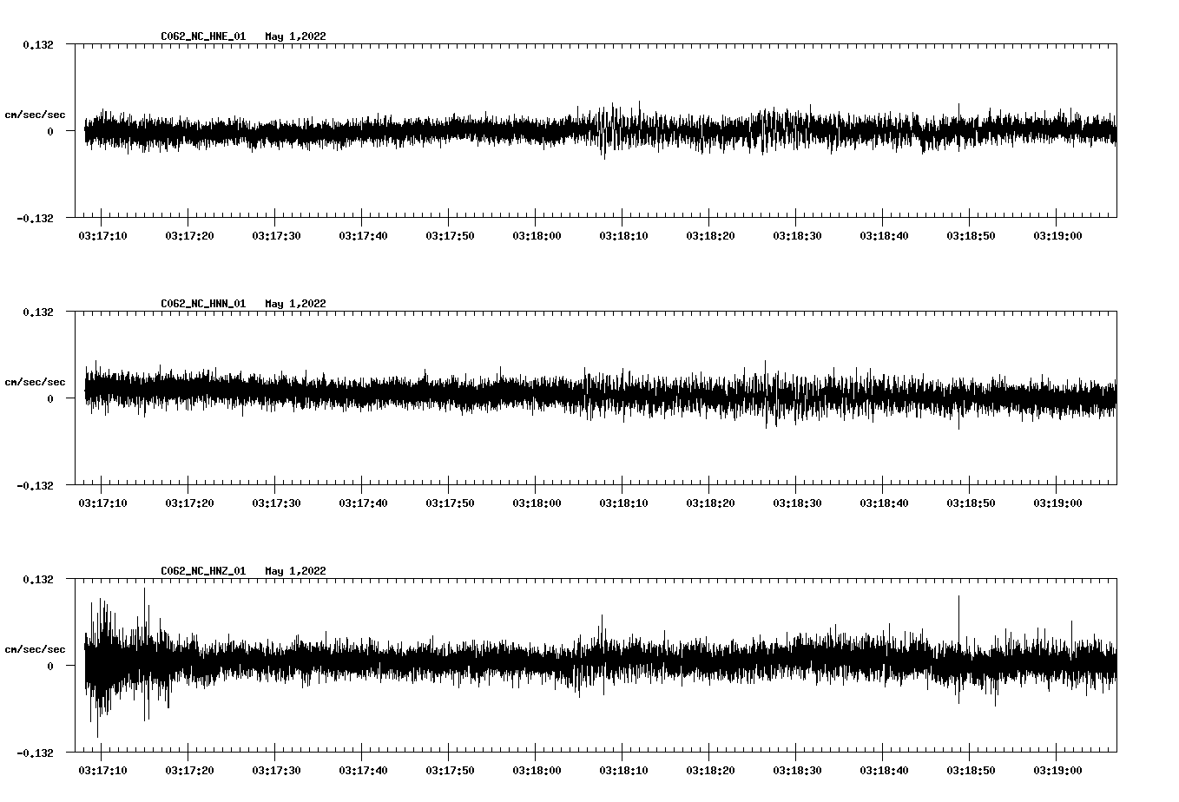
Task: Click the 03:17:30 time label under HNE plot
Action: (276, 235)
